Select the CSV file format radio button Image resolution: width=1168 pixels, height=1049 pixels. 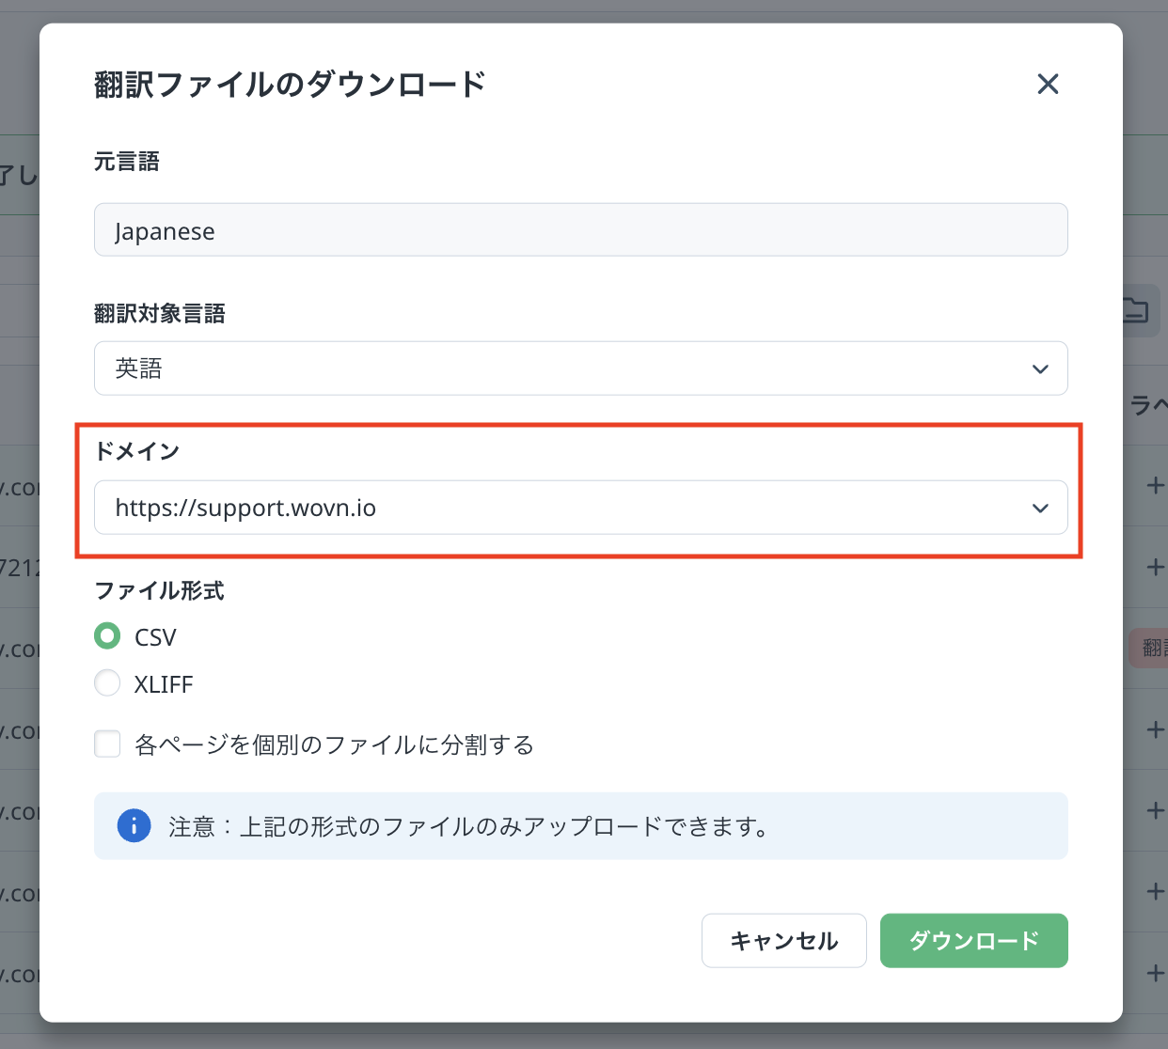tap(107, 636)
